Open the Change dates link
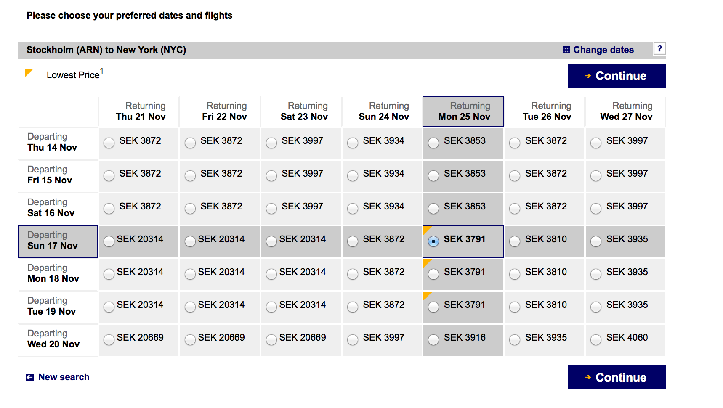723x408 pixels. [x=603, y=50]
